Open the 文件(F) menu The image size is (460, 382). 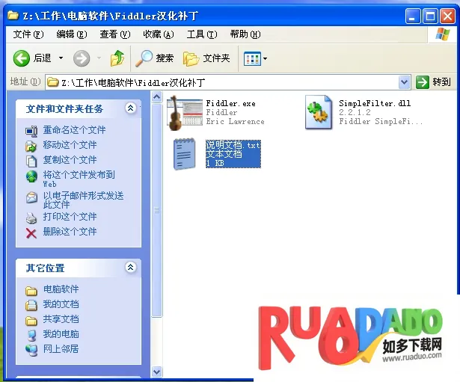[x=28, y=34]
